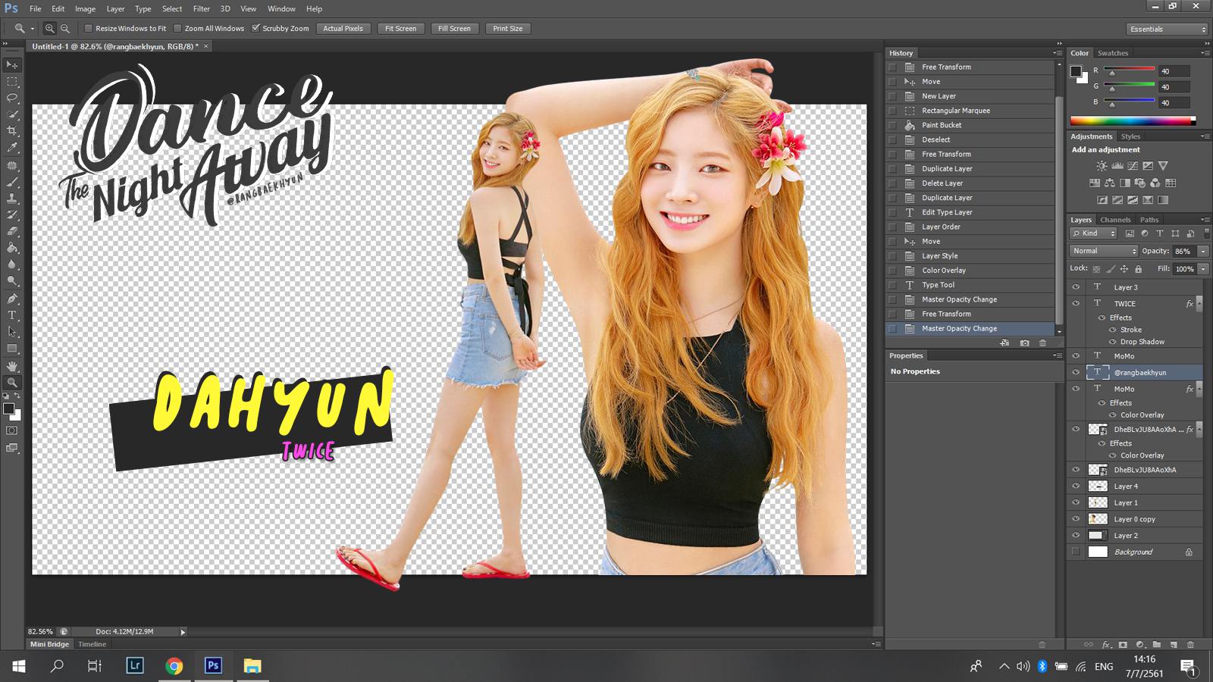Open the blend mode Normal dropdown

pos(1105,251)
